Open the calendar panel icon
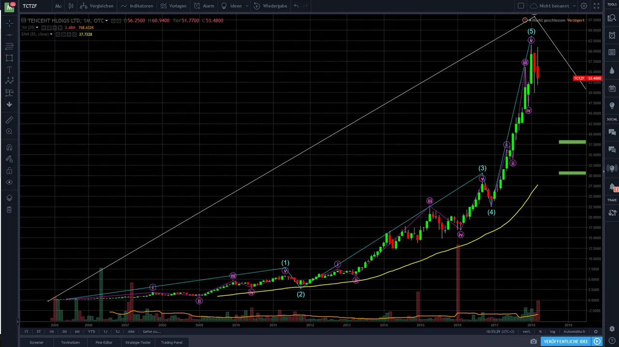 tap(612, 88)
